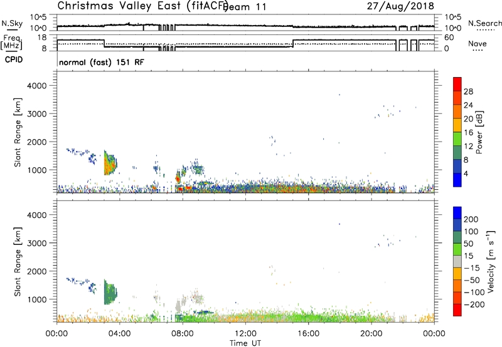Click the dark green echo patch in velocity panel

pos(110,293)
